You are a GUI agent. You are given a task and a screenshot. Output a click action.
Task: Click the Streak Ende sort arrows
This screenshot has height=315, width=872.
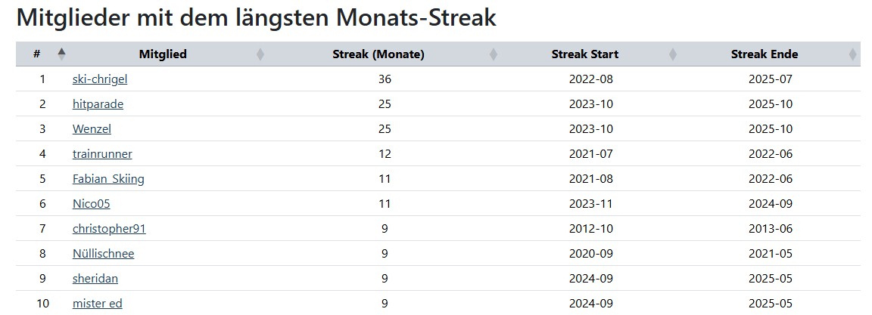tap(852, 54)
